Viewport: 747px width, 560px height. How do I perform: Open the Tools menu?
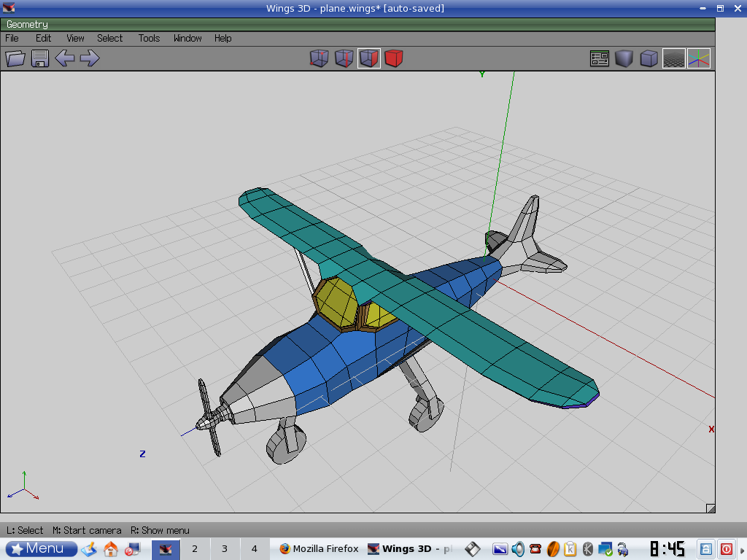(x=149, y=38)
